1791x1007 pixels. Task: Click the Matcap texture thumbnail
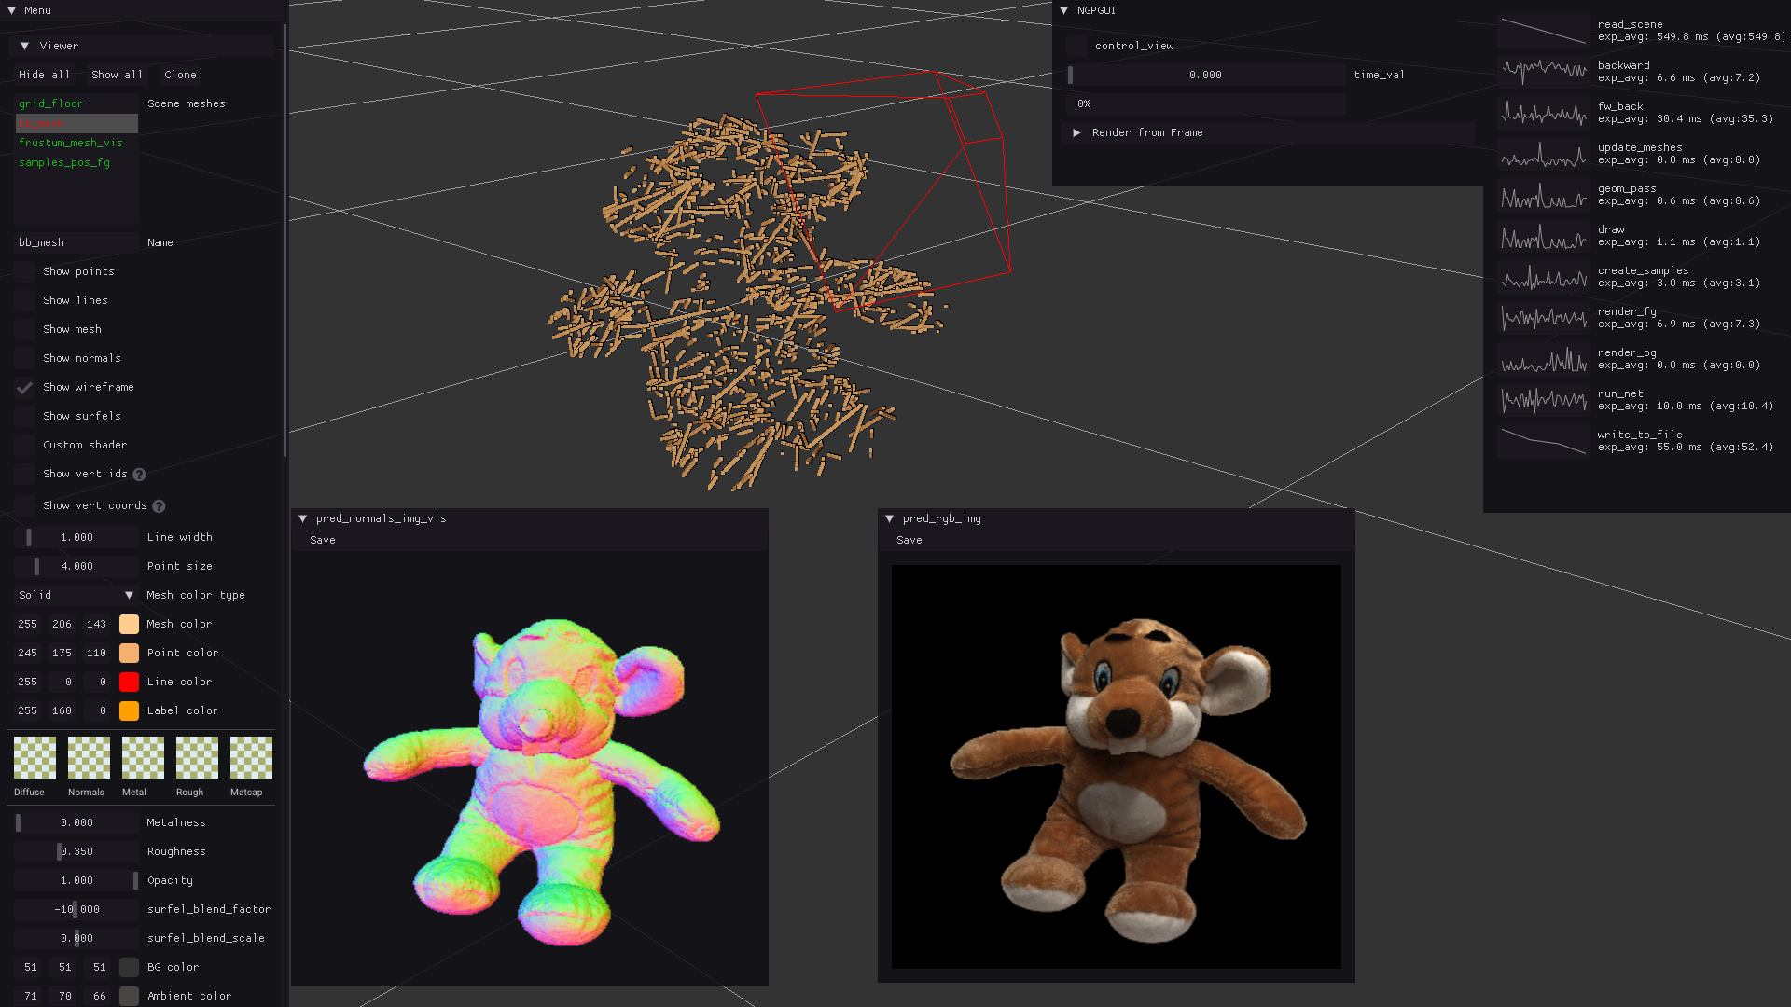pos(251,757)
